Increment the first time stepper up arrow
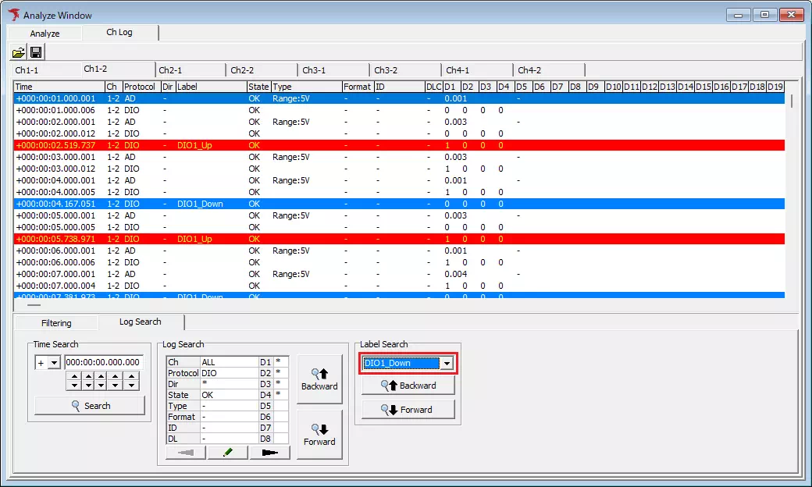 tap(73, 376)
